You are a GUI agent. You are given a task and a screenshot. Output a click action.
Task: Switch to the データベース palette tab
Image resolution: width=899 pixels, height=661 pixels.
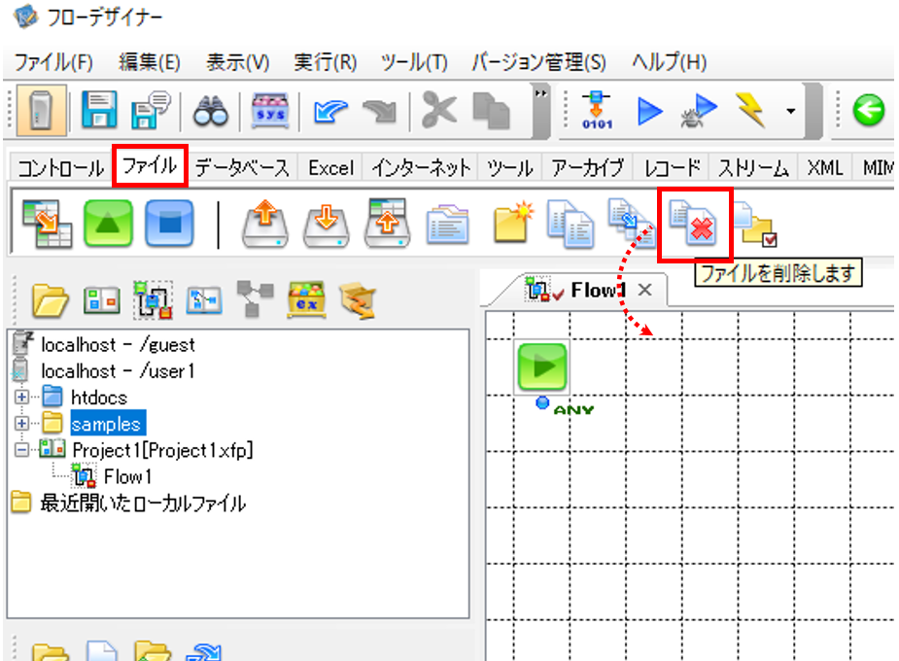(242, 168)
